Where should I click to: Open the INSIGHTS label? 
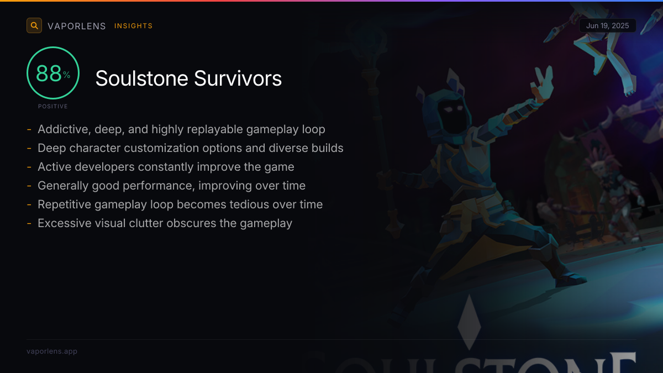(133, 26)
